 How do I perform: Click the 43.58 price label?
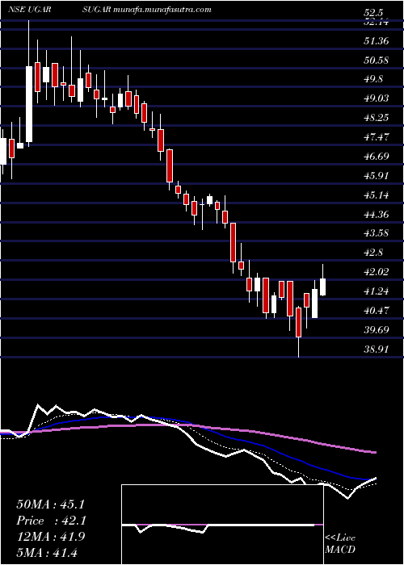tap(376, 233)
